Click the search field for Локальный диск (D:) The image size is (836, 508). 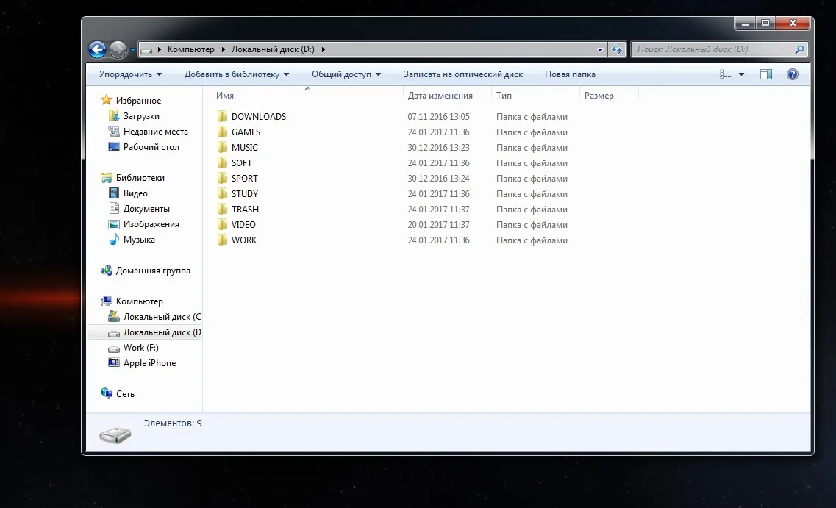712,49
